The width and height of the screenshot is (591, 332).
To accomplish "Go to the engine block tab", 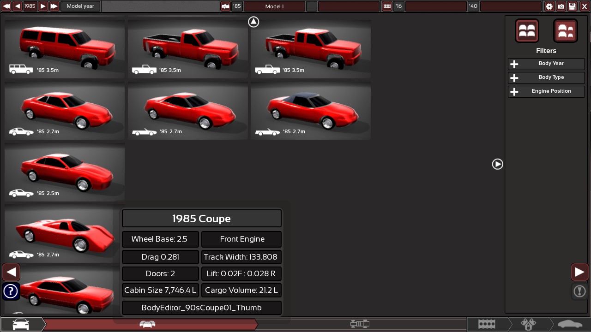I will pyautogui.click(x=487, y=324).
